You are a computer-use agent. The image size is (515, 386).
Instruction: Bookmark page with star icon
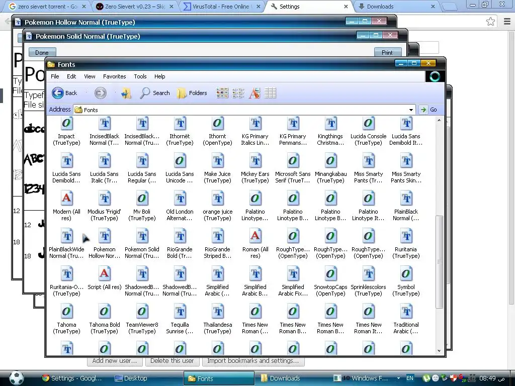[x=491, y=22]
